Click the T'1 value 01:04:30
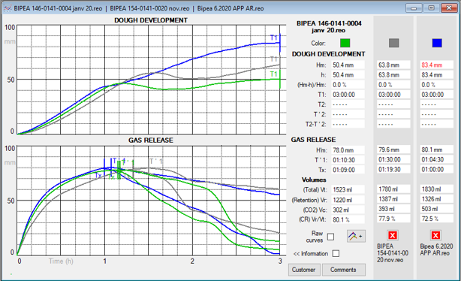 tap(436, 159)
